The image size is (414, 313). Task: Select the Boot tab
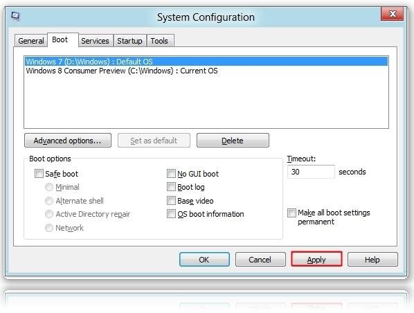(x=63, y=40)
